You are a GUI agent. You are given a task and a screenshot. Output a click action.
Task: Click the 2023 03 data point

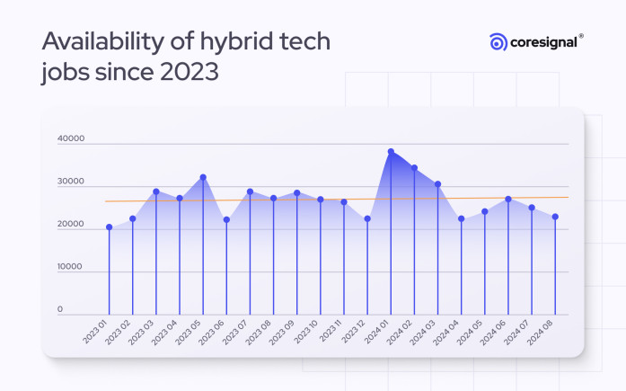pyautogui.click(x=156, y=191)
